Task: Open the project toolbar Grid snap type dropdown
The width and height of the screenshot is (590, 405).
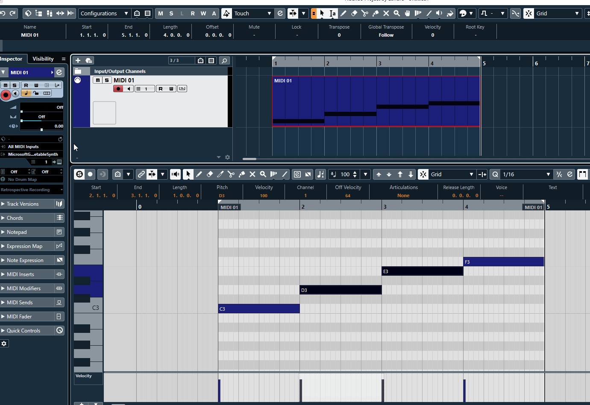Action: pyautogui.click(x=558, y=13)
